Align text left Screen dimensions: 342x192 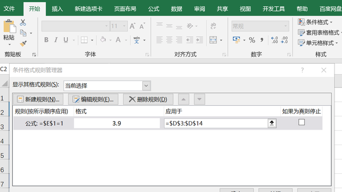tap(159, 40)
